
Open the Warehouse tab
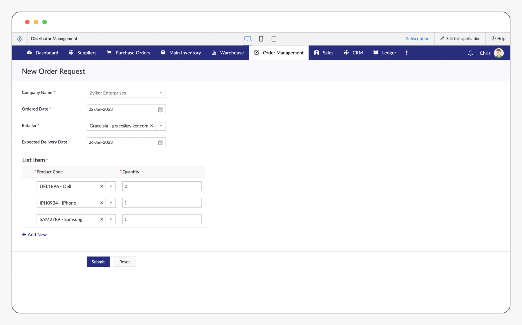(x=228, y=53)
